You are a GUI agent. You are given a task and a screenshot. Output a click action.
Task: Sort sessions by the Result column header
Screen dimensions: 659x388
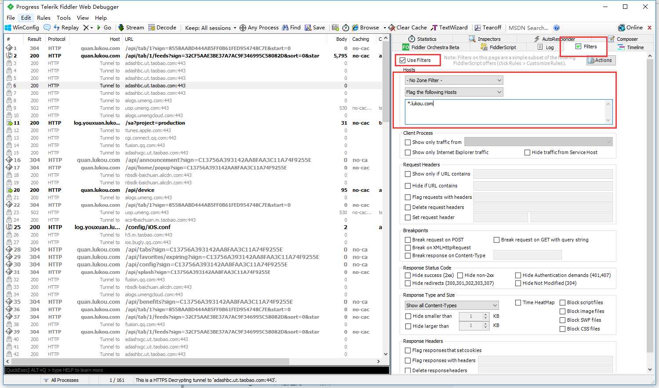click(34, 39)
